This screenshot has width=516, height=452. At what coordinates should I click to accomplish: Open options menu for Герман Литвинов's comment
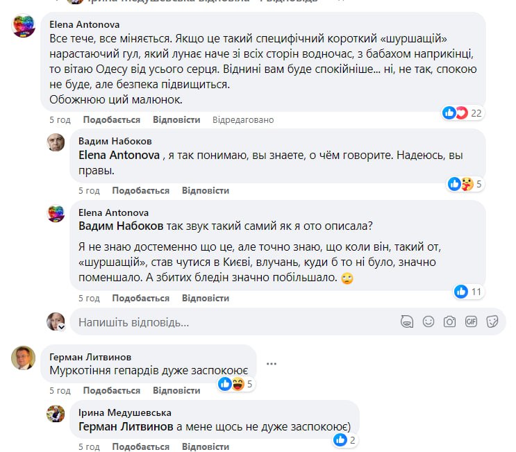(271, 362)
